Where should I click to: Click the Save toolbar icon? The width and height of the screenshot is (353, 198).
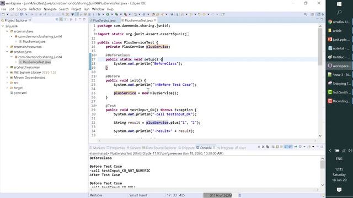[x=12, y=14]
